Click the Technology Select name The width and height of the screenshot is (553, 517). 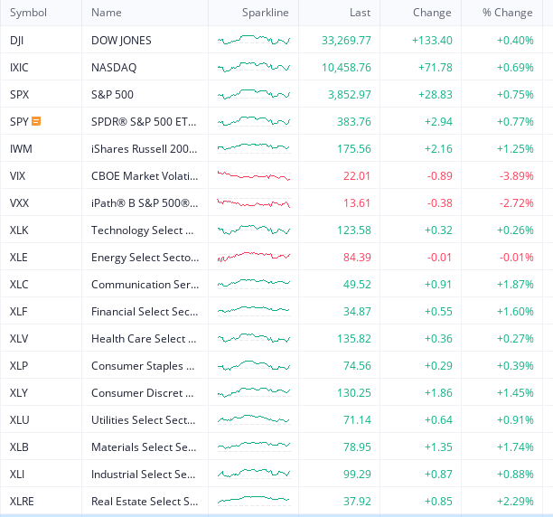pos(143,230)
